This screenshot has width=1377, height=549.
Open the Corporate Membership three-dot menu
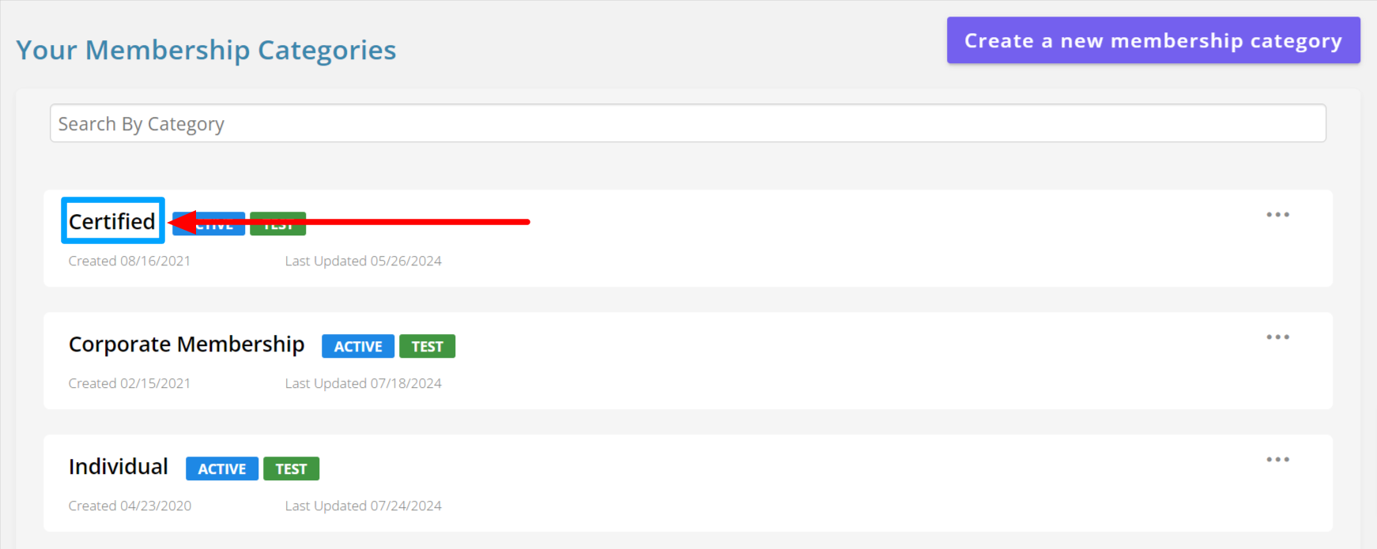pos(1277,337)
